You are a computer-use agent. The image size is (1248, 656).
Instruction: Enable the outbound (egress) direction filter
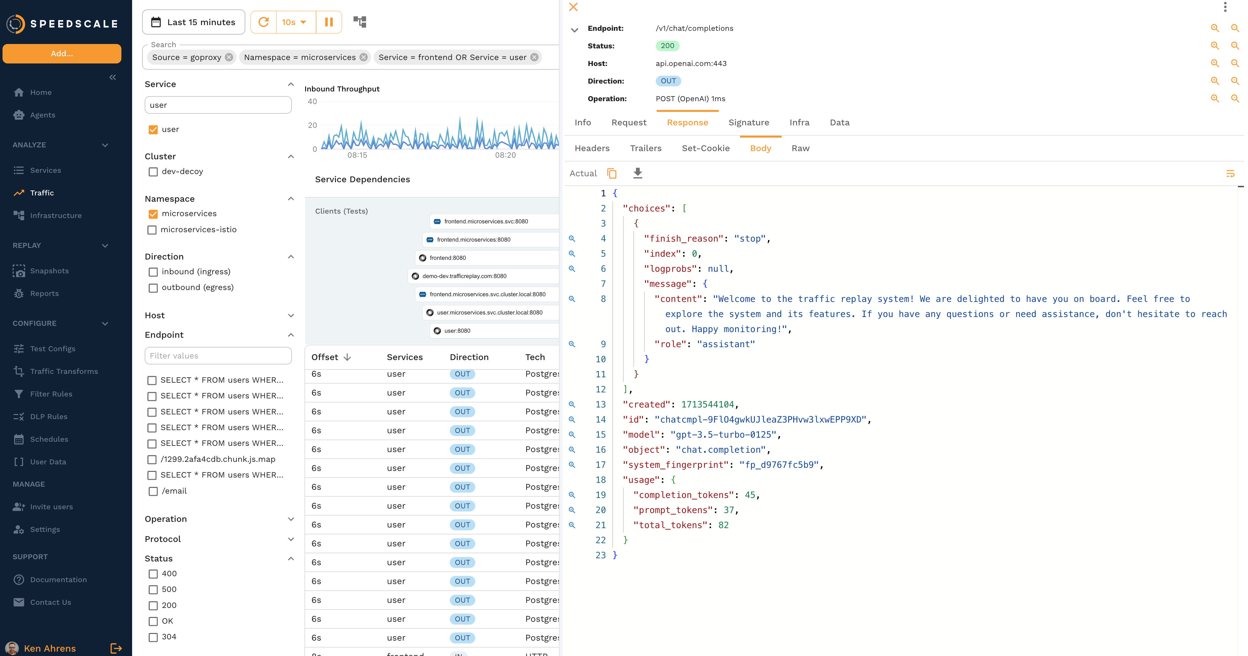(x=153, y=288)
